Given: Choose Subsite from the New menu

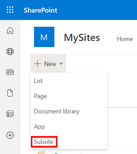Looking at the screenshot, I should pos(69,142).
